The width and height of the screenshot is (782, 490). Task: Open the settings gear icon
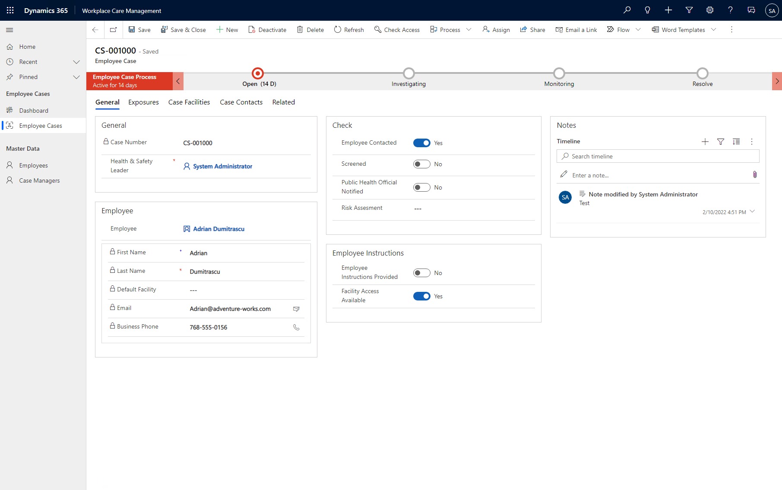point(709,10)
